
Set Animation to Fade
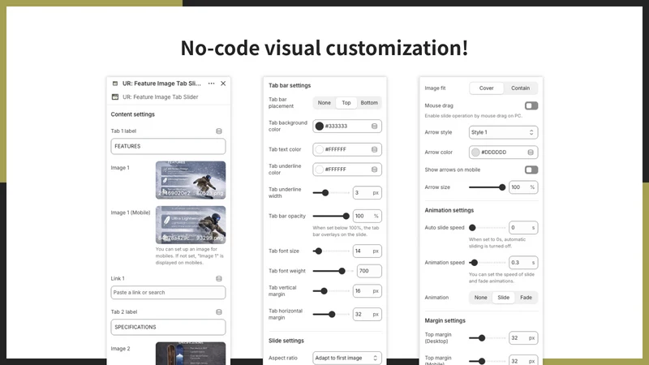click(526, 298)
